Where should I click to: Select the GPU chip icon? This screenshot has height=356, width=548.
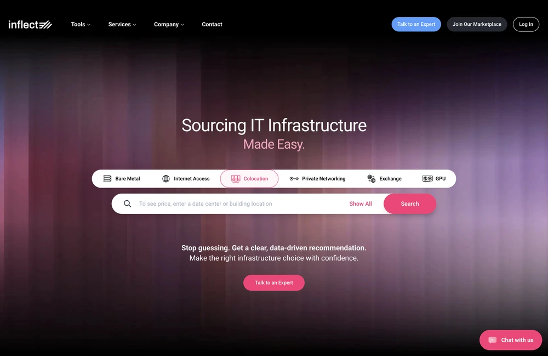click(x=427, y=178)
